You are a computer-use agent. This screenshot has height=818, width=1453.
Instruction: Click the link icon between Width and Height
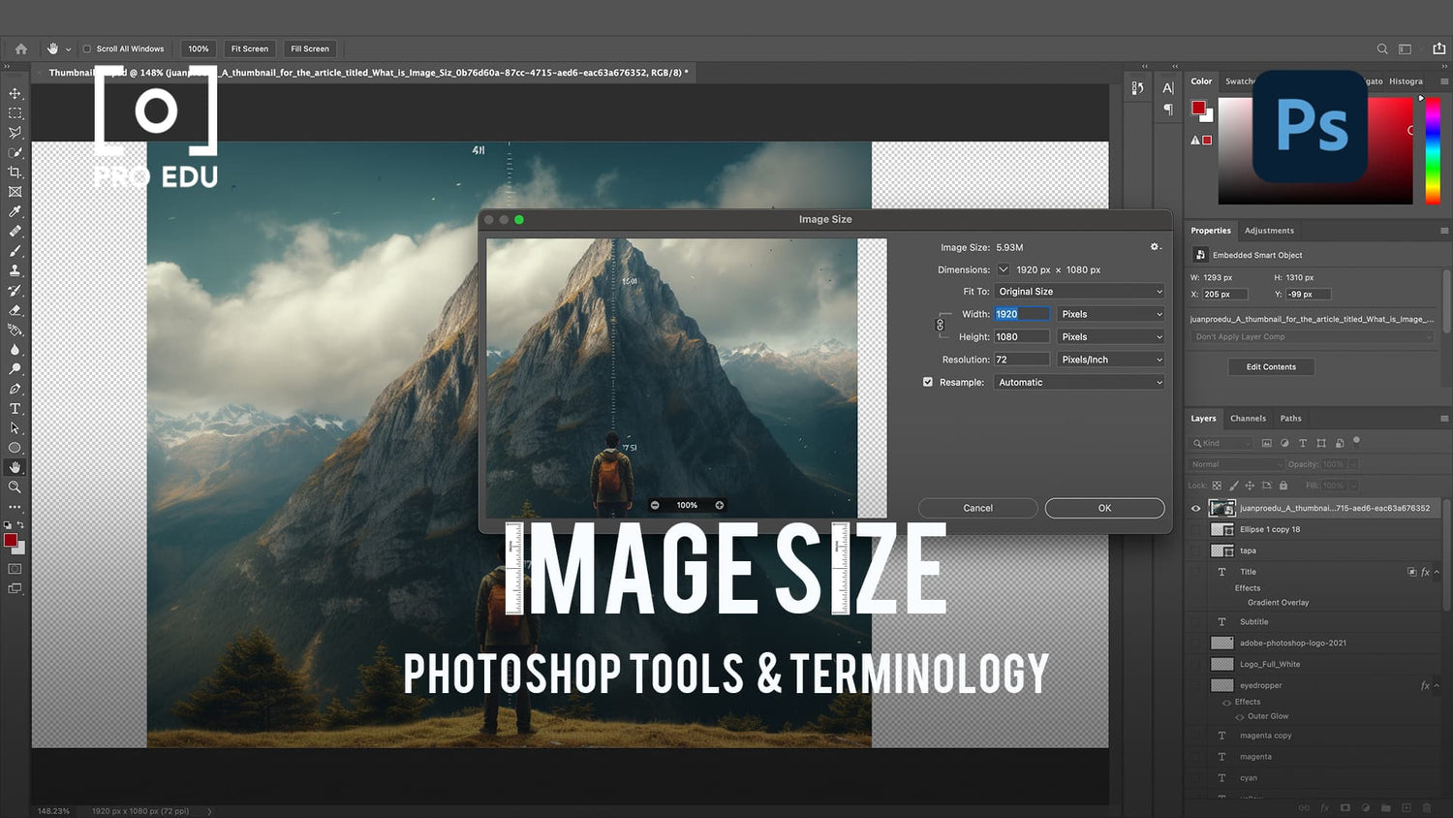tap(941, 325)
